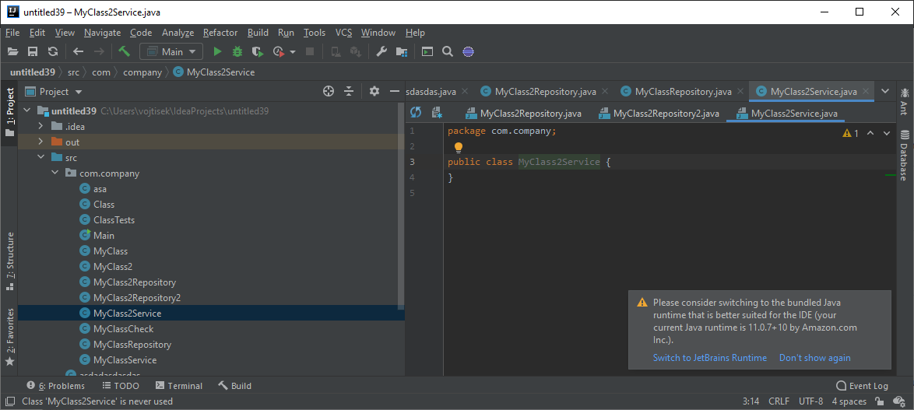Viewport: 914px width, 410px height.
Task: Open the Navigate menu
Action: coord(102,33)
